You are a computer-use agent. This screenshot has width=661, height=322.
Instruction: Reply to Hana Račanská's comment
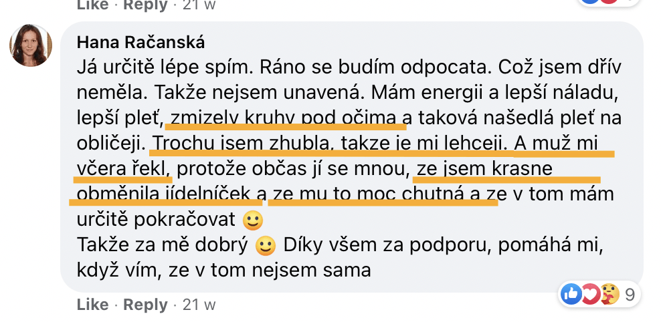point(145,305)
